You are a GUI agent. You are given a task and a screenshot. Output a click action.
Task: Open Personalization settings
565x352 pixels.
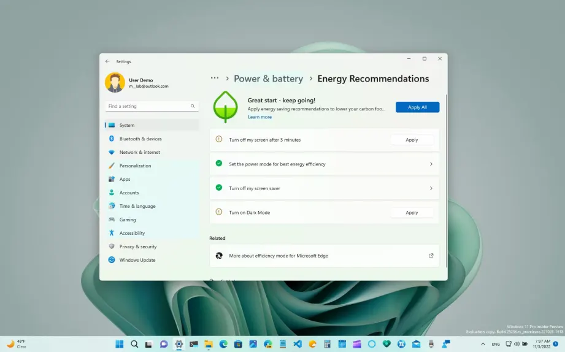click(x=152, y=166)
